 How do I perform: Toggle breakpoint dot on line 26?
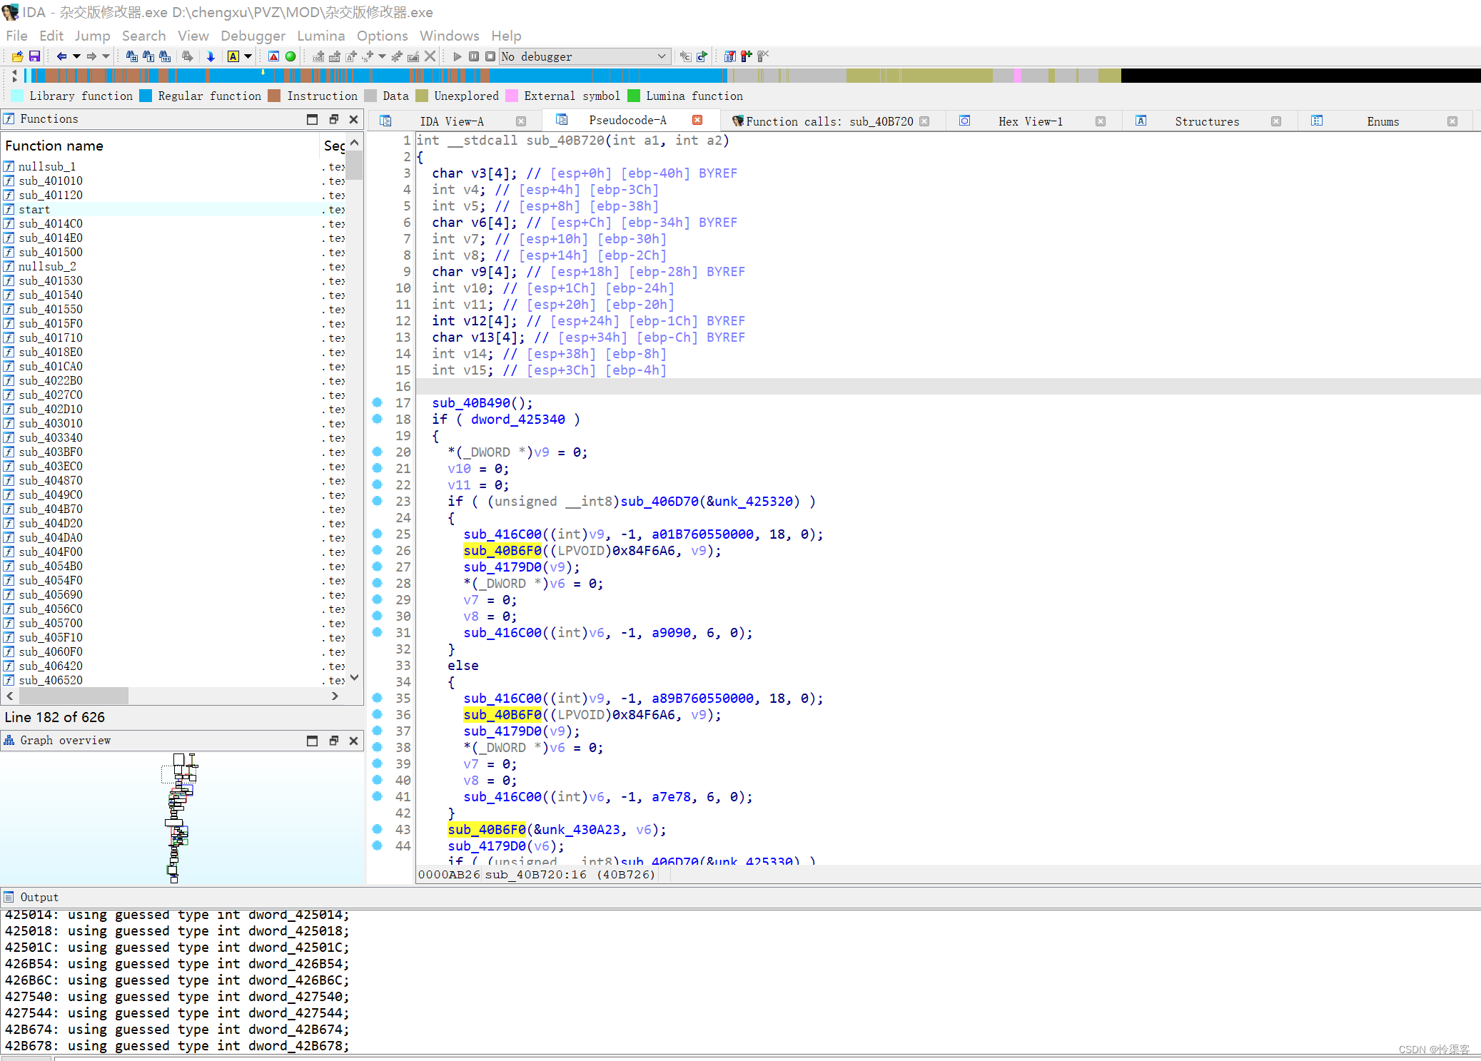coord(378,550)
